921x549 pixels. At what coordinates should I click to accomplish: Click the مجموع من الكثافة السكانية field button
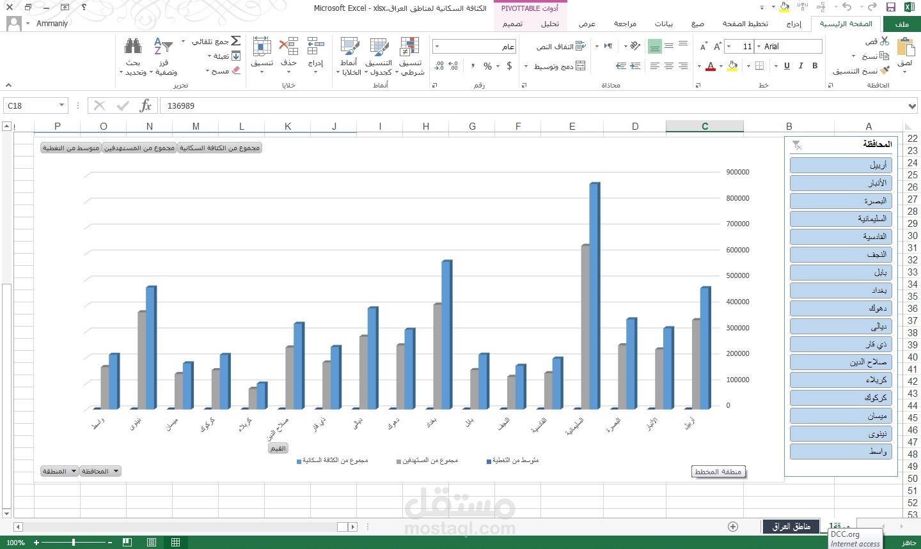click(x=219, y=148)
